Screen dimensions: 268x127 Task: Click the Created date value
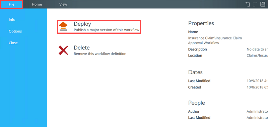pyautogui.click(x=257, y=87)
